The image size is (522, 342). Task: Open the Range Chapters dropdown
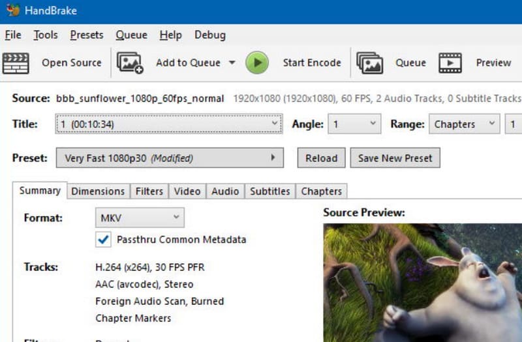[x=465, y=124]
